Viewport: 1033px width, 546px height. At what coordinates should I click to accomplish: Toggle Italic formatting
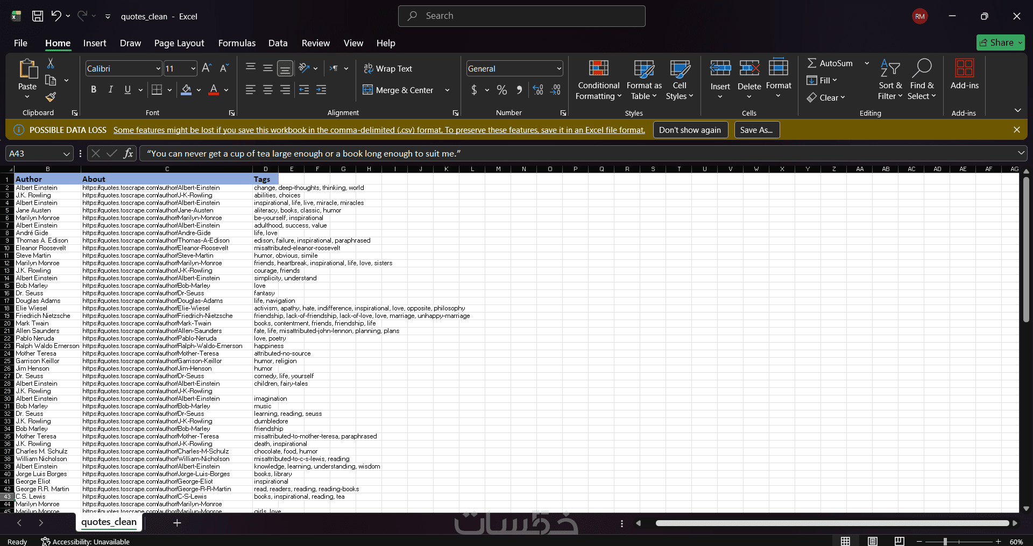pyautogui.click(x=111, y=90)
